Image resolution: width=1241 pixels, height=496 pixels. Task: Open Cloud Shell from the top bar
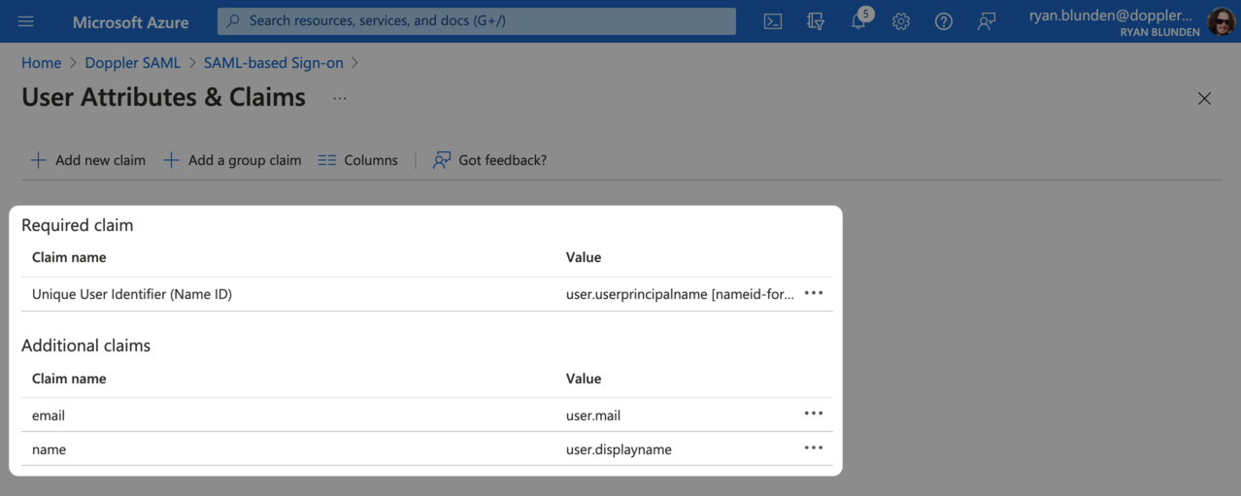click(773, 21)
